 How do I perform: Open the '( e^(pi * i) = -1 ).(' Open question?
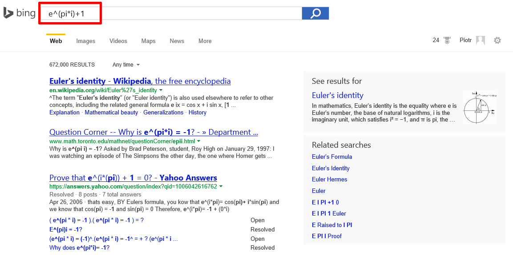(x=97, y=220)
